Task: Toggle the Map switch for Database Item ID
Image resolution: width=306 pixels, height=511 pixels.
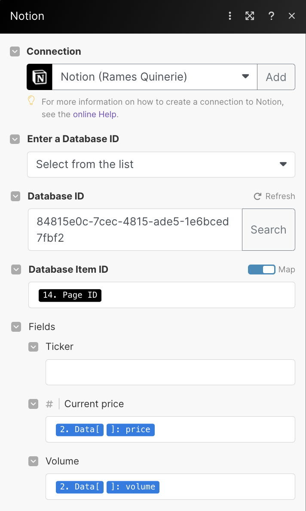Action: (261, 270)
